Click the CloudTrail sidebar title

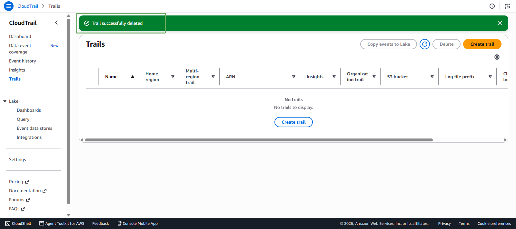23,23
